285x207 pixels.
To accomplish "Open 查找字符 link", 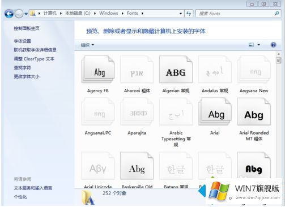I will coord(22,67).
